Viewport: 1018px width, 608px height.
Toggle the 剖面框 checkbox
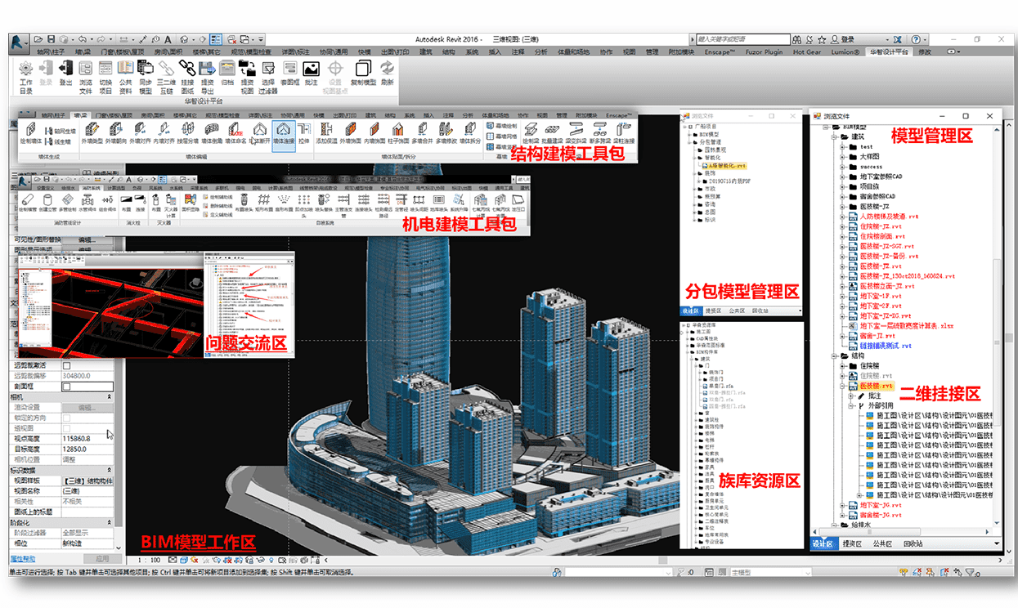67,386
